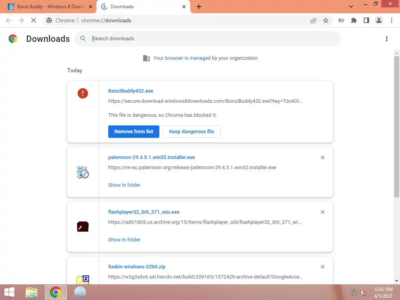Open the grey sphere taskbar app
This screenshot has width=400, height=300.
coord(80,292)
